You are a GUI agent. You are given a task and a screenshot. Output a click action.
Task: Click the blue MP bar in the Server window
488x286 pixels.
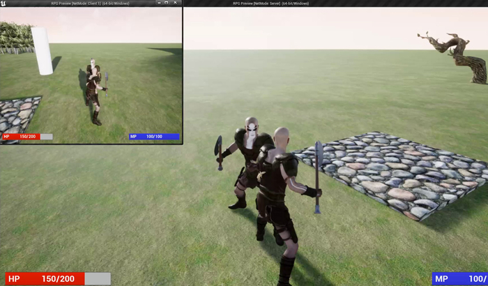pyautogui.click(x=459, y=278)
